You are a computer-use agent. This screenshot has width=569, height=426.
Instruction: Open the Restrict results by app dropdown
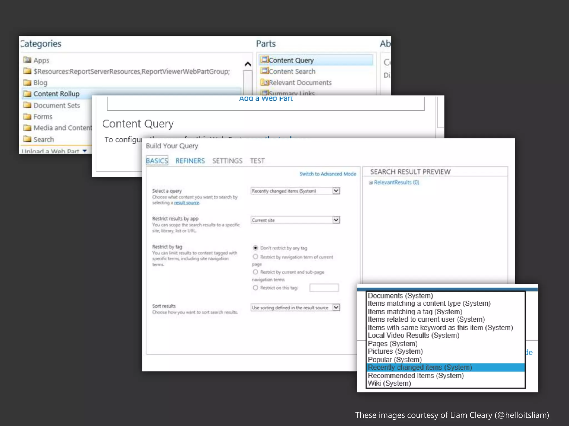coord(336,220)
